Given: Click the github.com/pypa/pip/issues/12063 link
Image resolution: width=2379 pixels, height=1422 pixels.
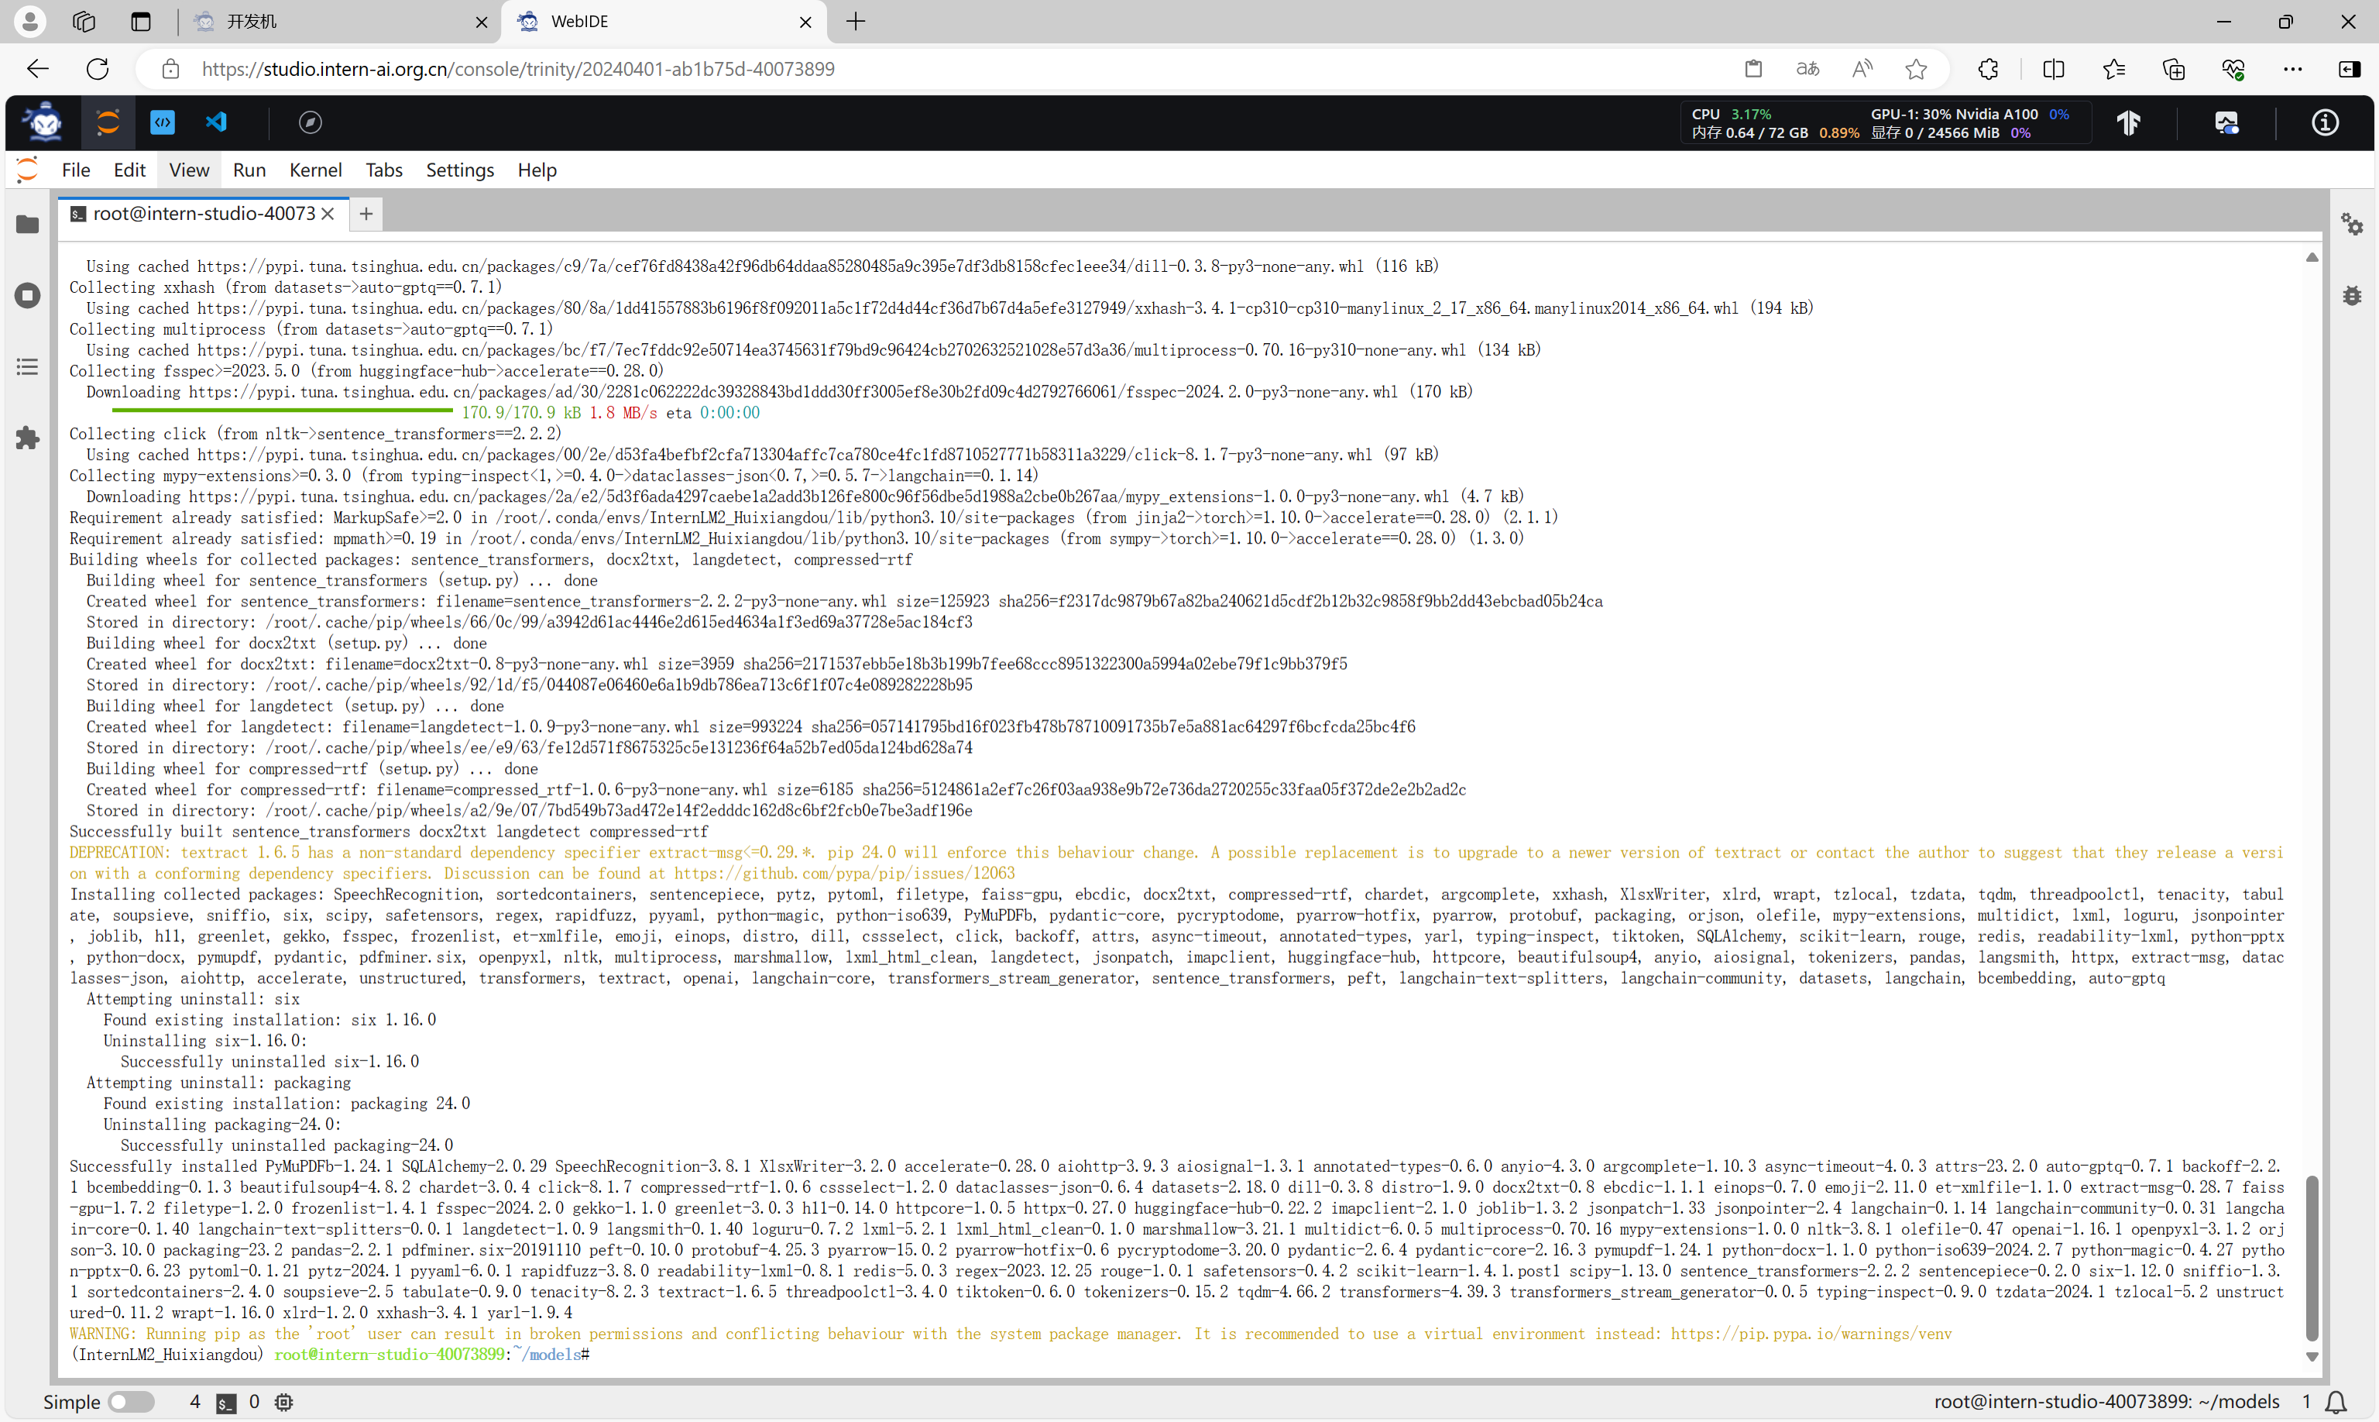Looking at the screenshot, I should 844,874.
